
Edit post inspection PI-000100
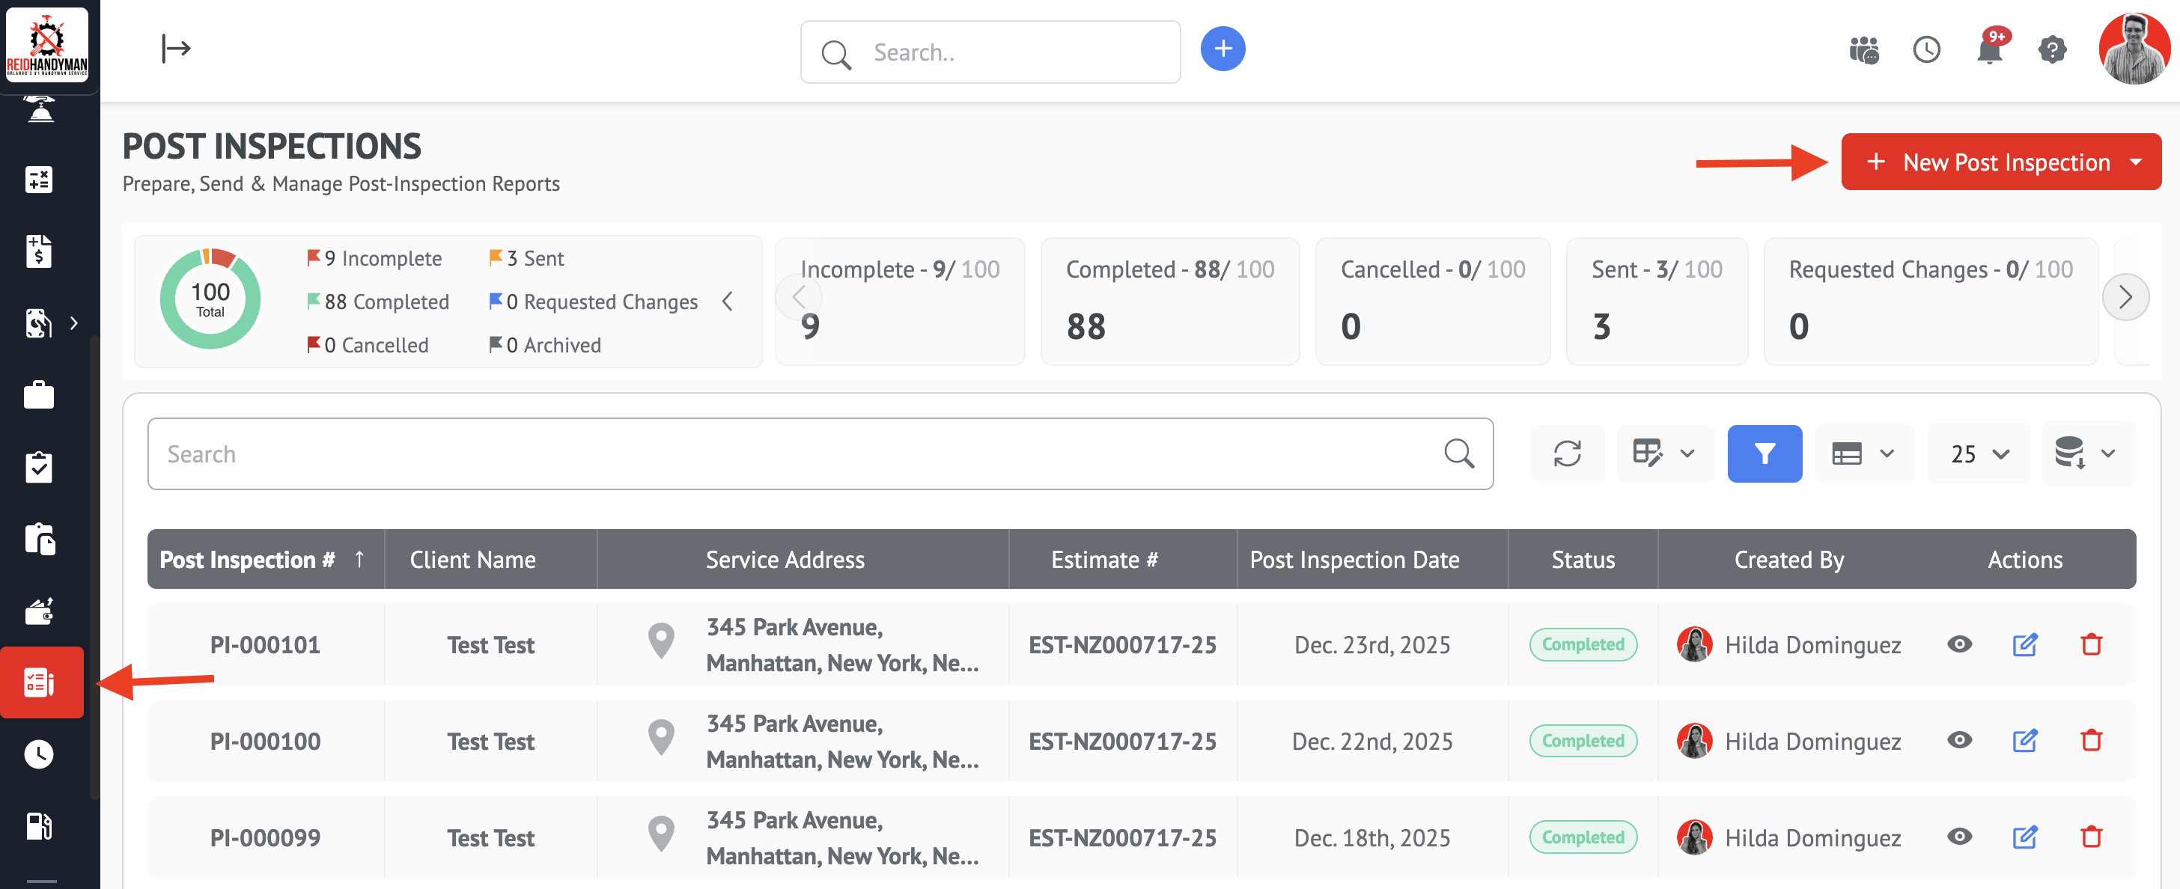coord(2024,741)
